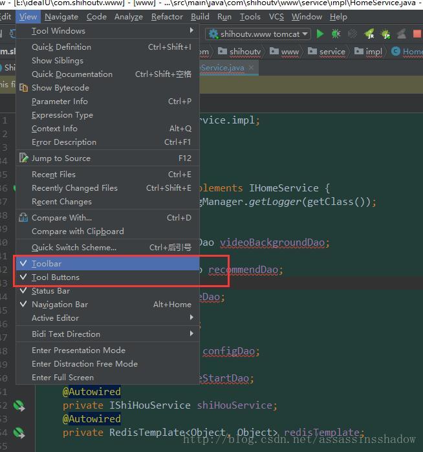Click the impl breadcrumb label
The width and height of the screenshot is (423, 452).
pyautogui.click(x=374, y=51)
